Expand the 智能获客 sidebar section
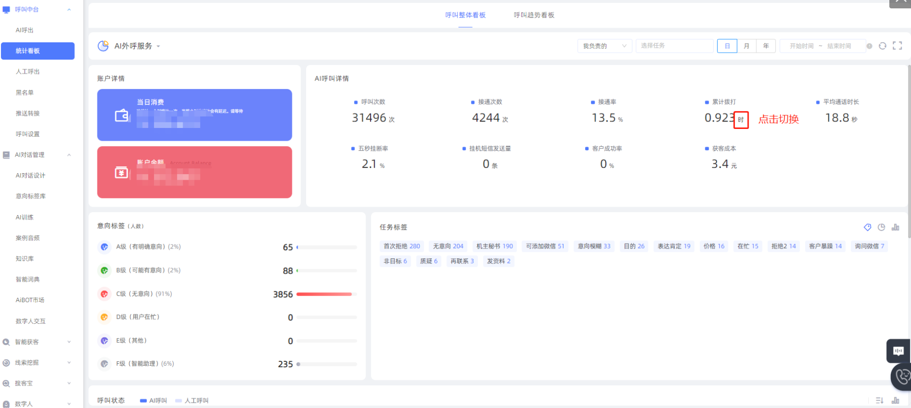 tap(37, 342)
